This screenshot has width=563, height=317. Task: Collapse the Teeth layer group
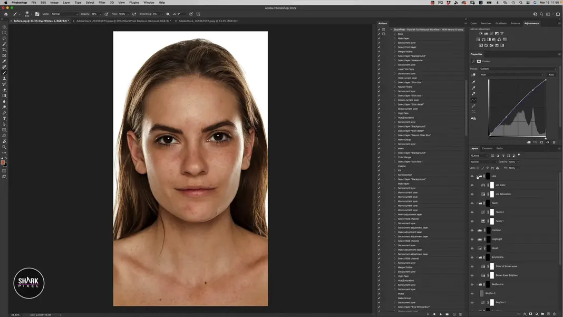(477, 203)
